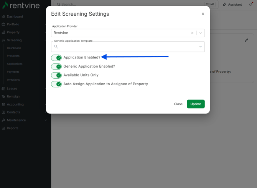
Task: Open Maintenance in sidebar
Action: (x=16, y=120)
